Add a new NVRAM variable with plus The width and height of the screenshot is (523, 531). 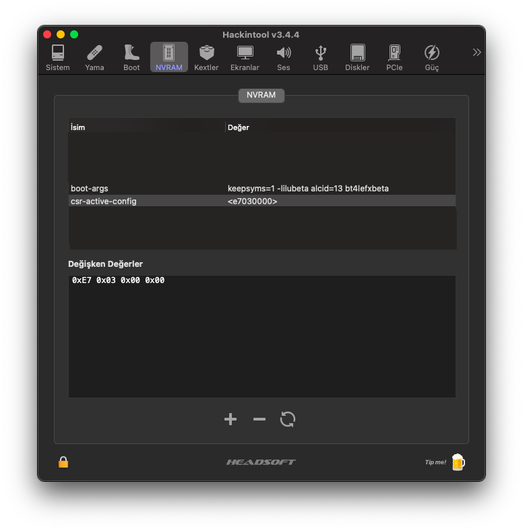tap(230, 419)
